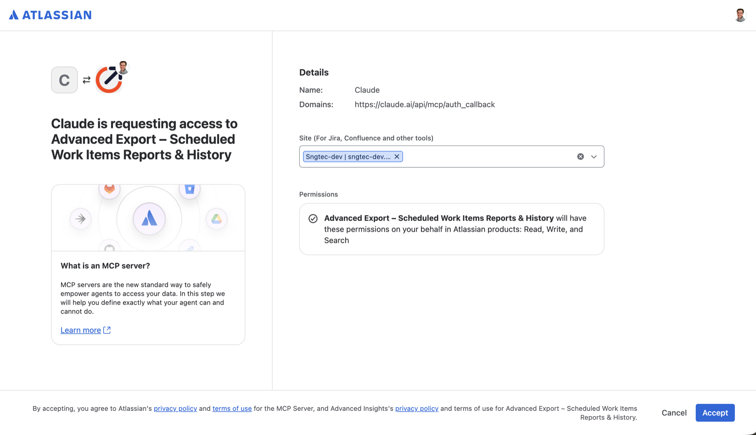Open the user profile avatar menu
Viewport: 756px width, 435px height.
(x=740, y=15)
